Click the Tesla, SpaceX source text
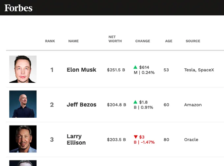Viewport: 224px width, 166px height. coord(199,70)
